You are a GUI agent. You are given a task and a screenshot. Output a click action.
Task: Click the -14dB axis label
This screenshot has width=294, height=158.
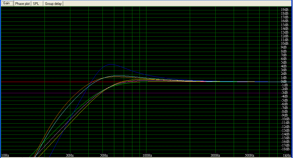pos(285,134)
